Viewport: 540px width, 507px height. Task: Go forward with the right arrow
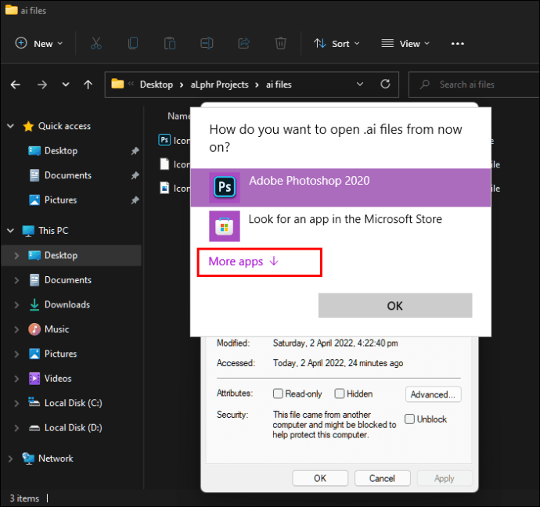click(x=42, y=84)
